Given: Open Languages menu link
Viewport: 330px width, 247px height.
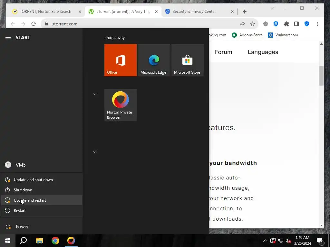Looking at the screenshot, I should [263, 52].
